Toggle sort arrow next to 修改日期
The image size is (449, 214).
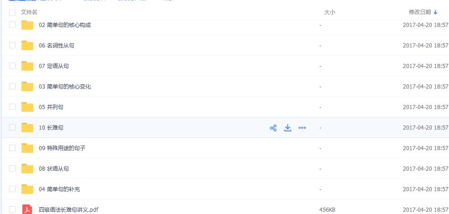[x=435, y=12]
